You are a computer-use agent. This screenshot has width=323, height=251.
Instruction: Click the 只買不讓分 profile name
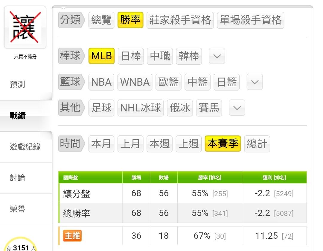pos(25,57)
